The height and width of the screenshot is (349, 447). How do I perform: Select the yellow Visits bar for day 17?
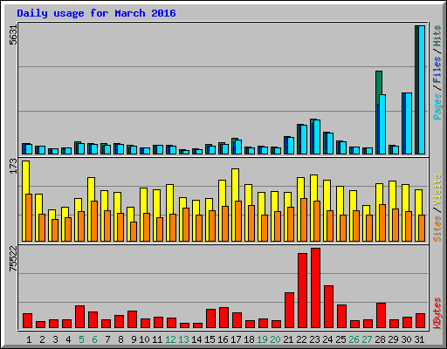[x=235, y=184]
